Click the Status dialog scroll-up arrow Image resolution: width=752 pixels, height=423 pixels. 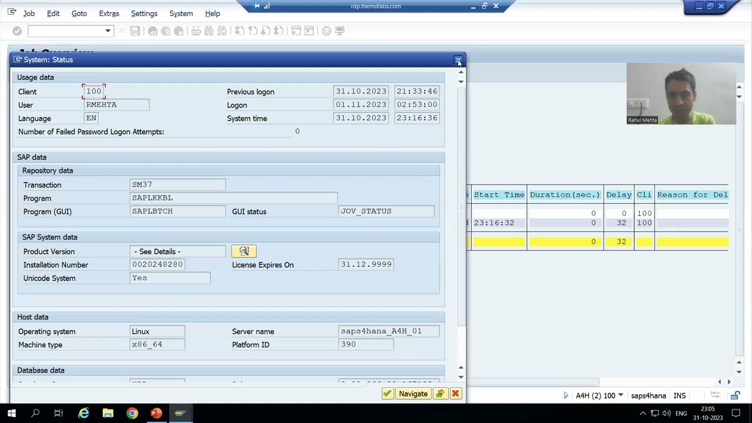click(x=461, y=72)
